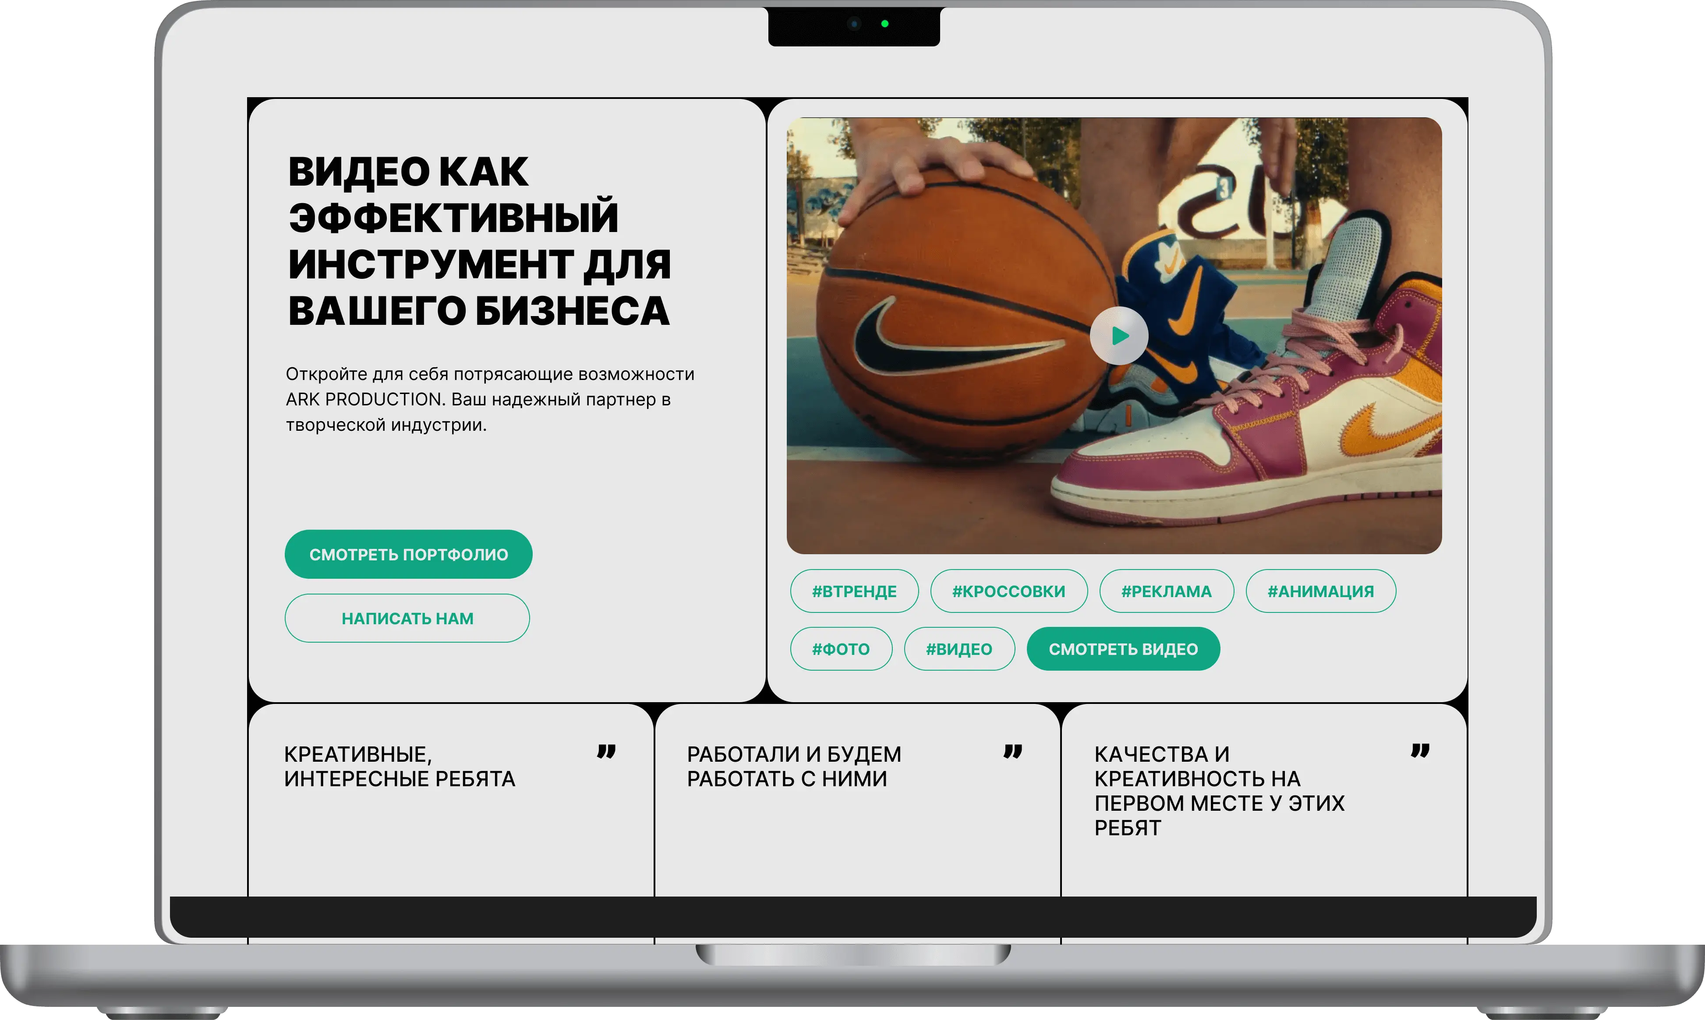The height and width of the screenshot is (1020, 1705).
Task: Select the testimonial РАБОТАЛИ И БУДЕМ РАБОТАТЬ С НИМИ
Action: point(794,767)
